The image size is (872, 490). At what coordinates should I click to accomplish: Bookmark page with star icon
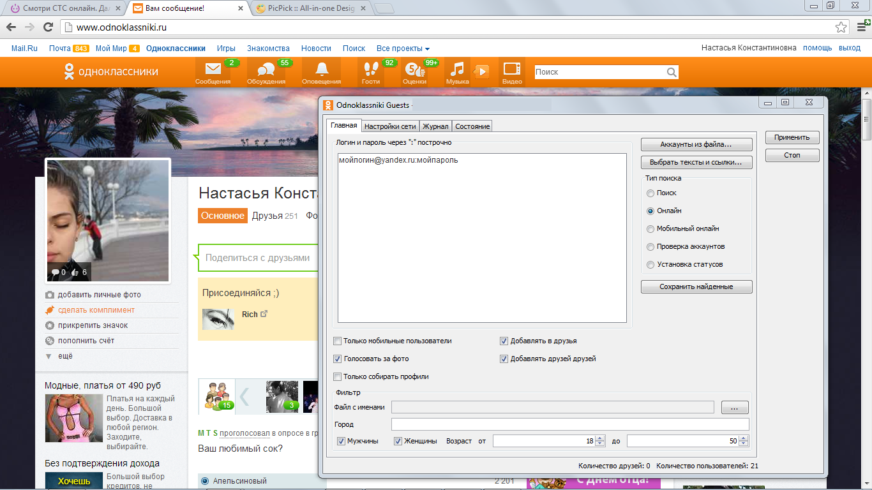point(841,27)
